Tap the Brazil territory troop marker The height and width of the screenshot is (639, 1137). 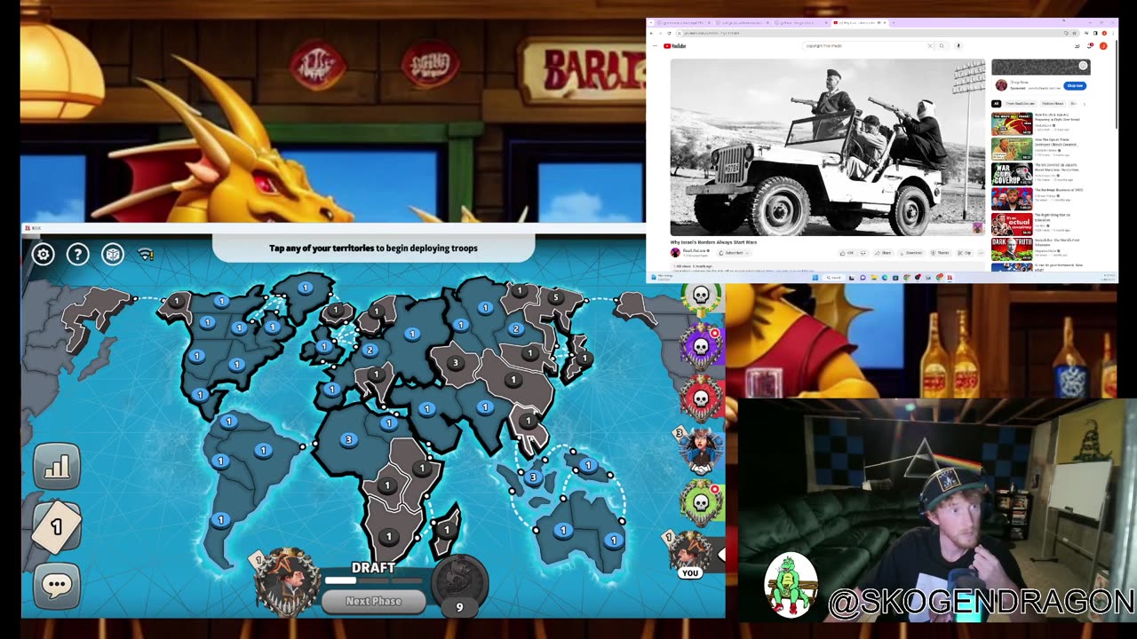coord(263,451)
